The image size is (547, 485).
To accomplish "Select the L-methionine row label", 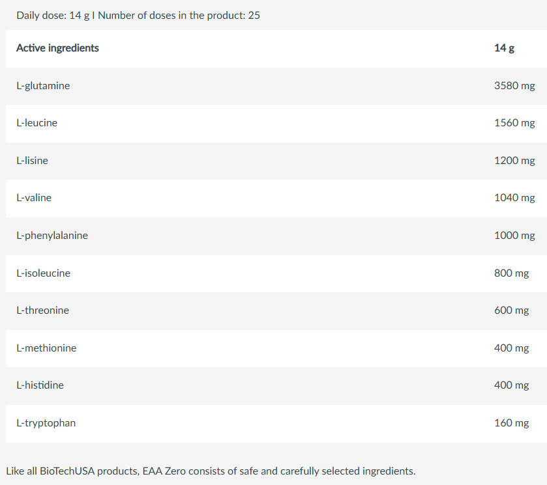I will [46, 348].
